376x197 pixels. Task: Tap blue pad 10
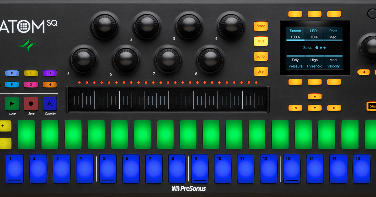coord(223,169)
